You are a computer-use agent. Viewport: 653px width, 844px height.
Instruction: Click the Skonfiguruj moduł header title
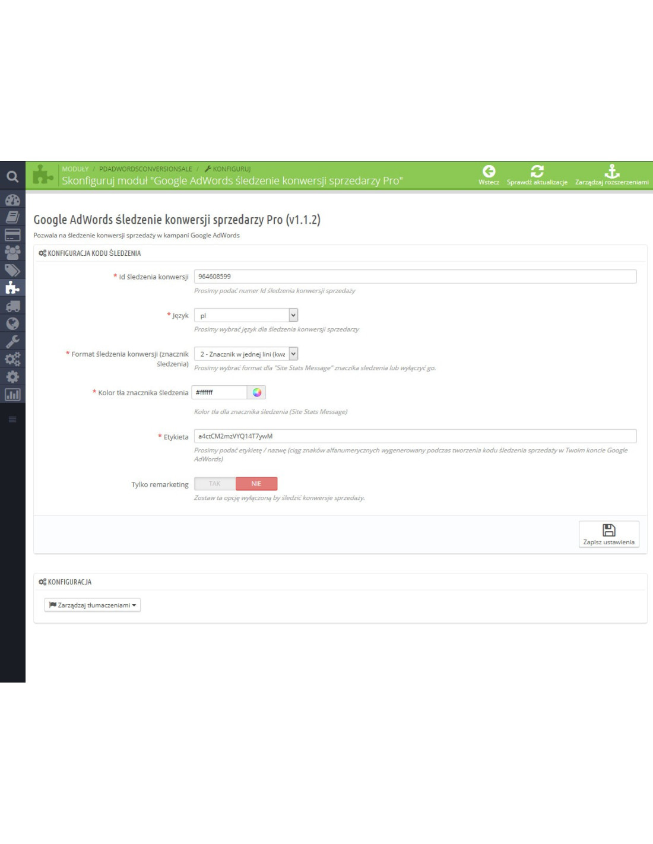click(x=232, y=180)
